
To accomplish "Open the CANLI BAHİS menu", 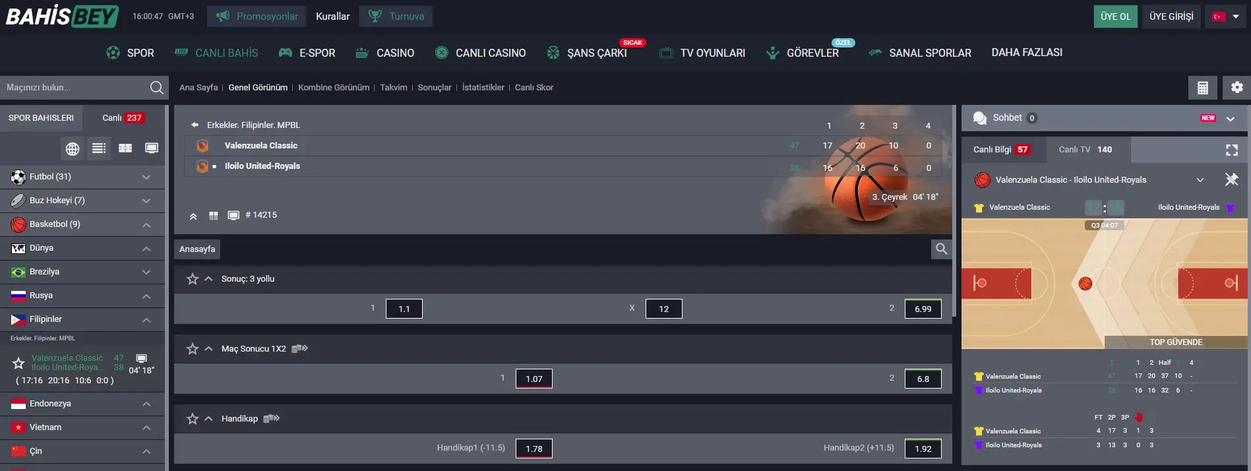I will 216,53.
